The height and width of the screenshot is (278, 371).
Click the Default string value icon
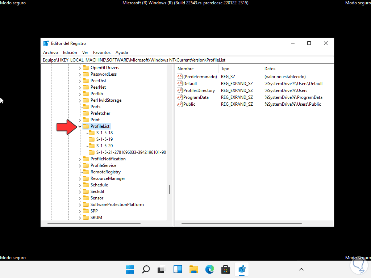(x=180, y=83)
